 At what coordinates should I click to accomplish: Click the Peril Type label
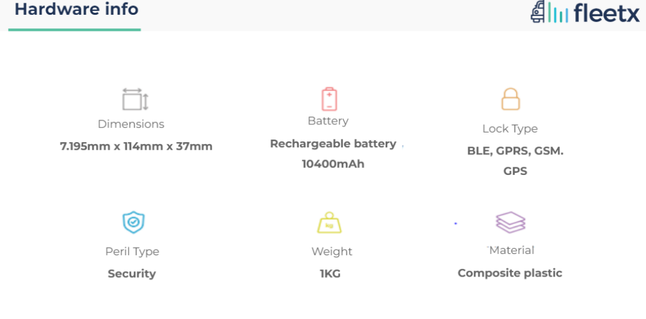(132, 251)
